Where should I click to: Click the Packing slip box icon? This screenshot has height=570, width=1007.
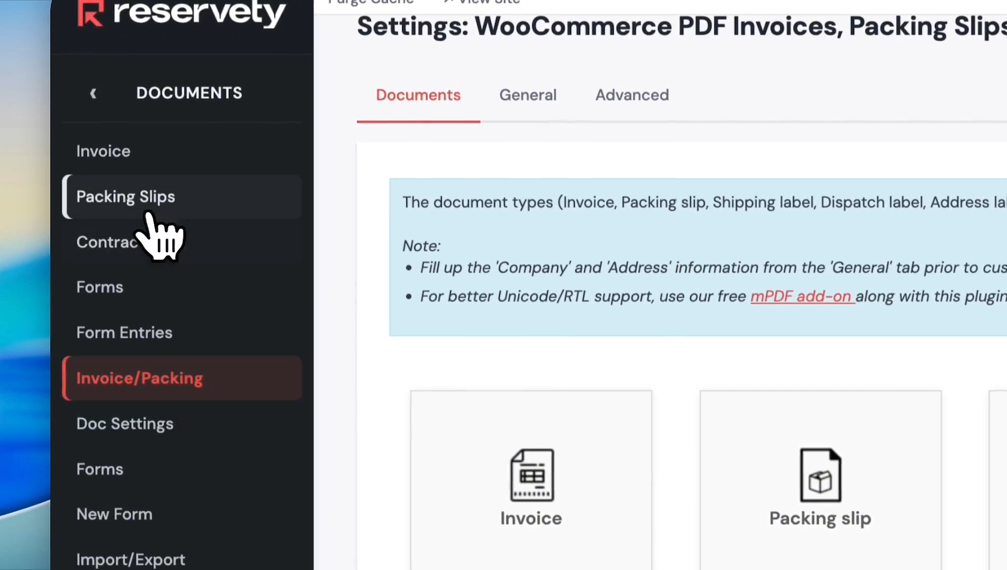(x=820, y=475)
